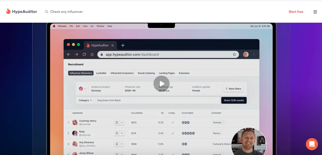Screen dimensions: 322x155
Task: Open More filters
Action: pos(233,89)
